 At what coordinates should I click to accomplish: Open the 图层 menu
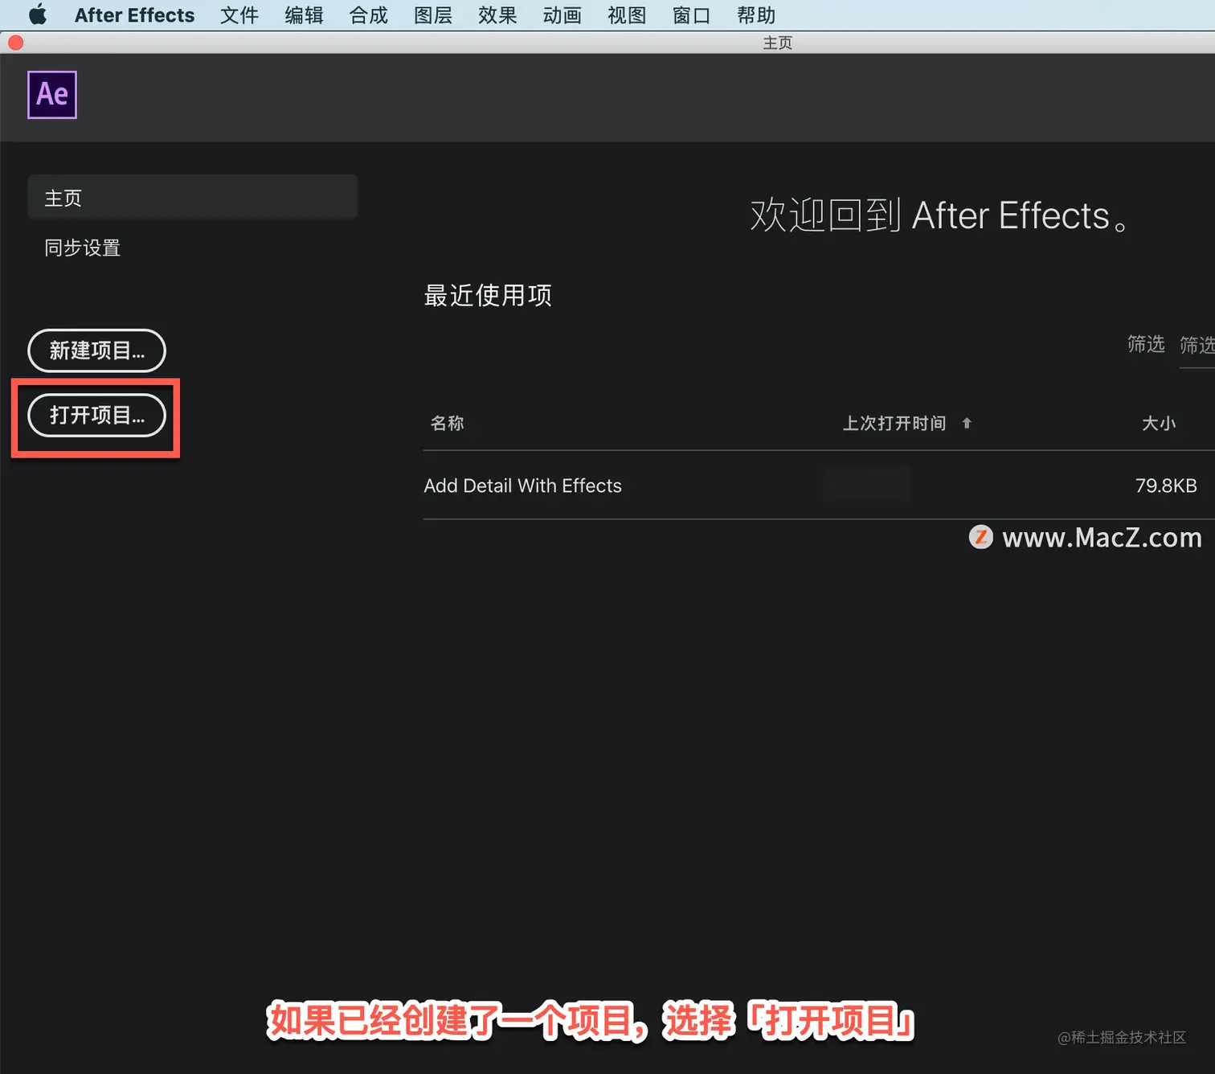433,15
